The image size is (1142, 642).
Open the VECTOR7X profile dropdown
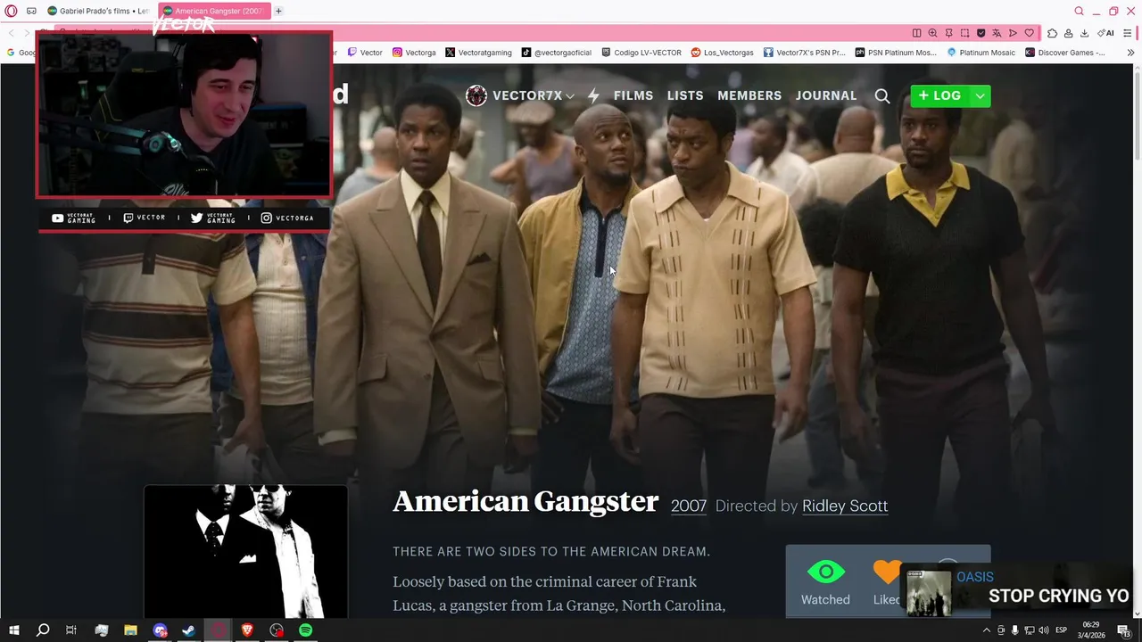point(534,95)
